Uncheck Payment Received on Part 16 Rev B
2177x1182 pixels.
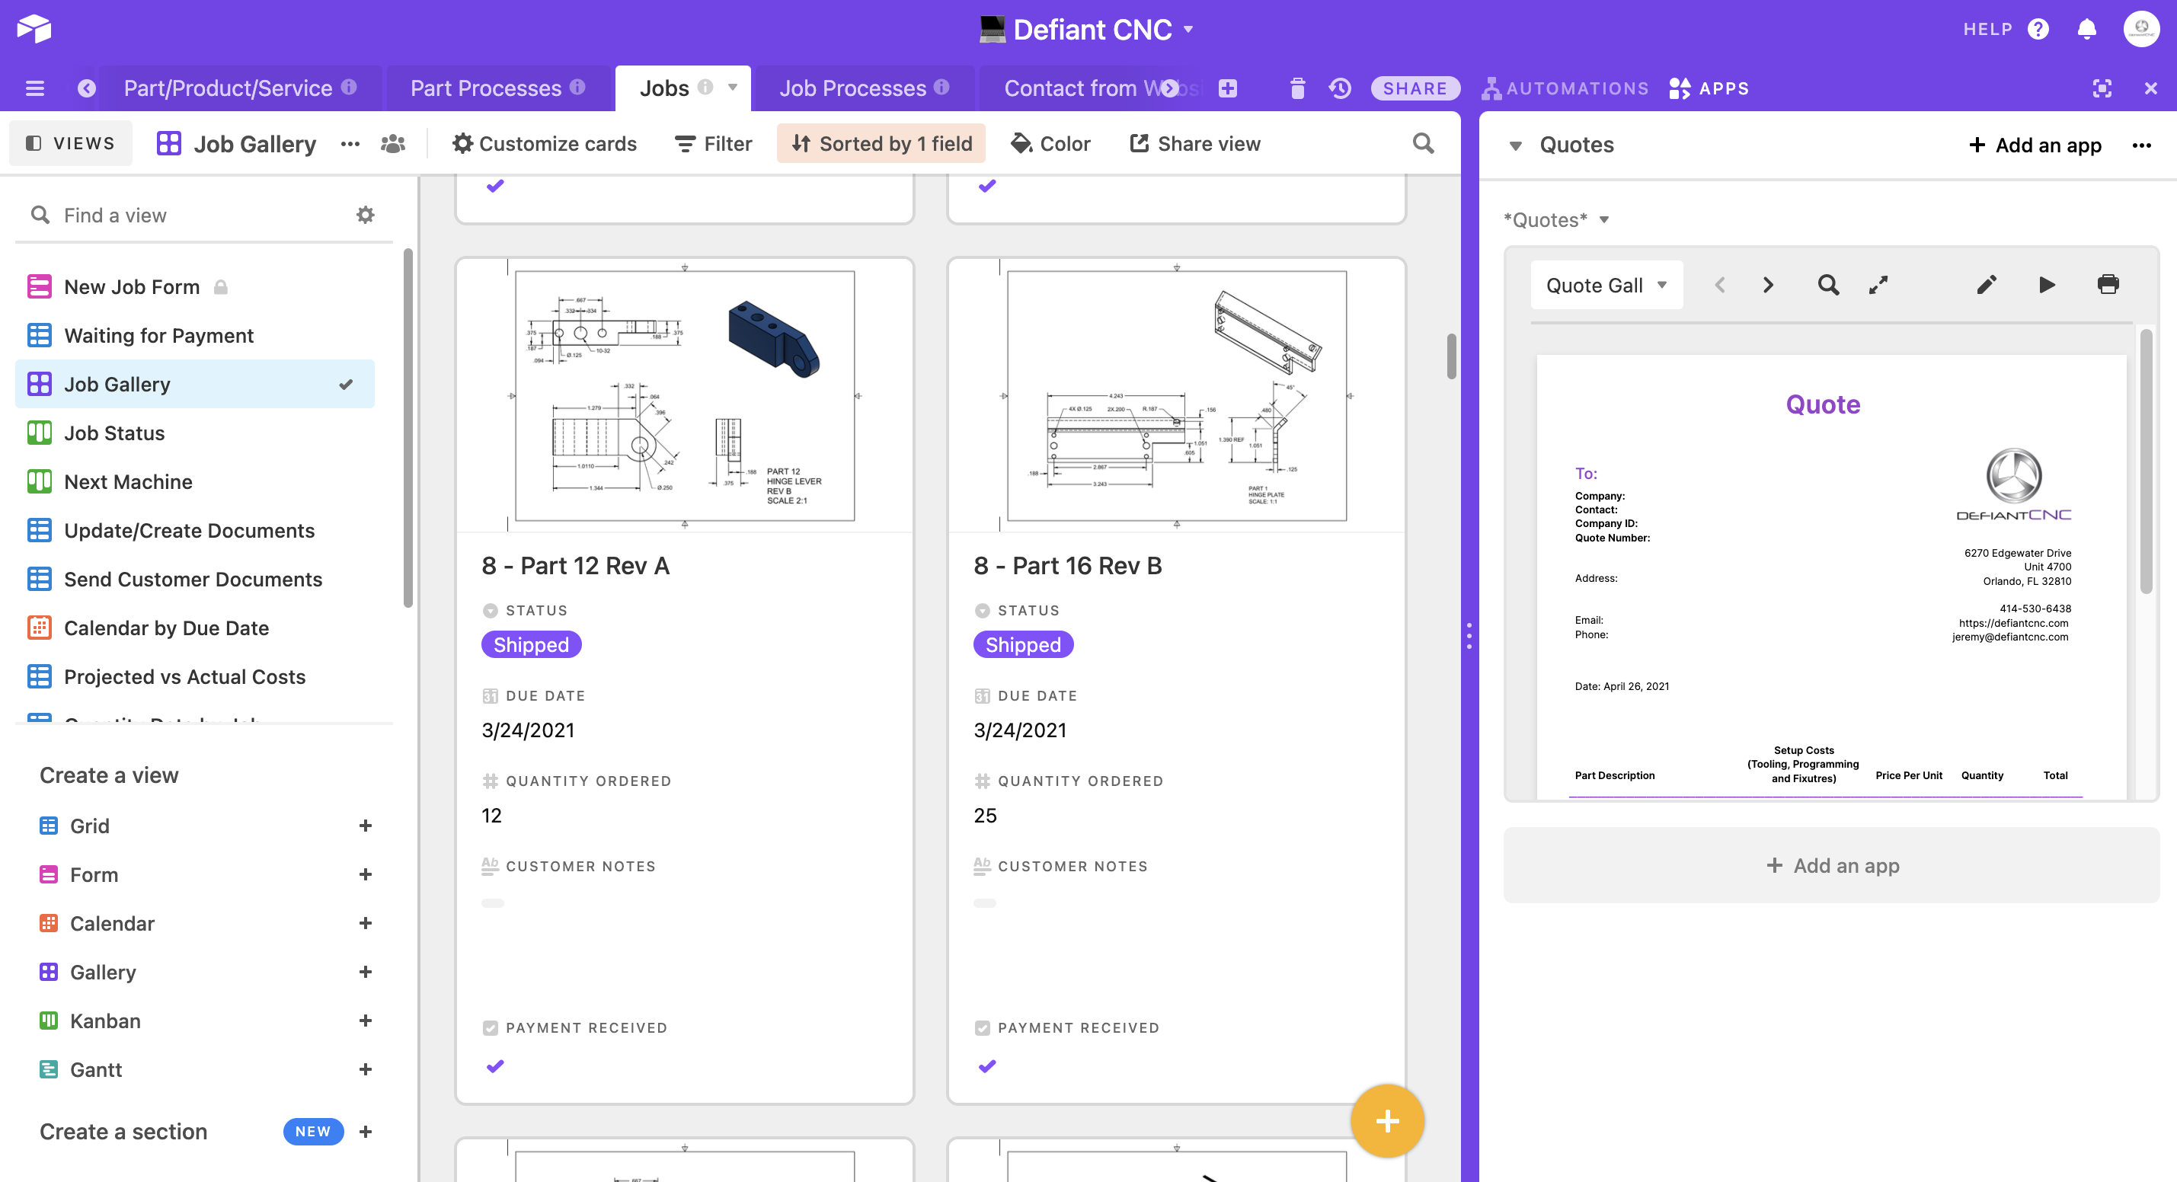(986, 1065)
